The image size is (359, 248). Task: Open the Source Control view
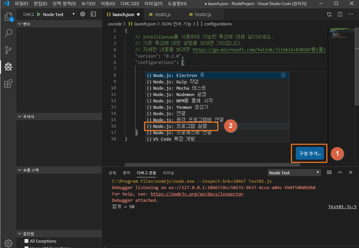(x=8, y=50)
